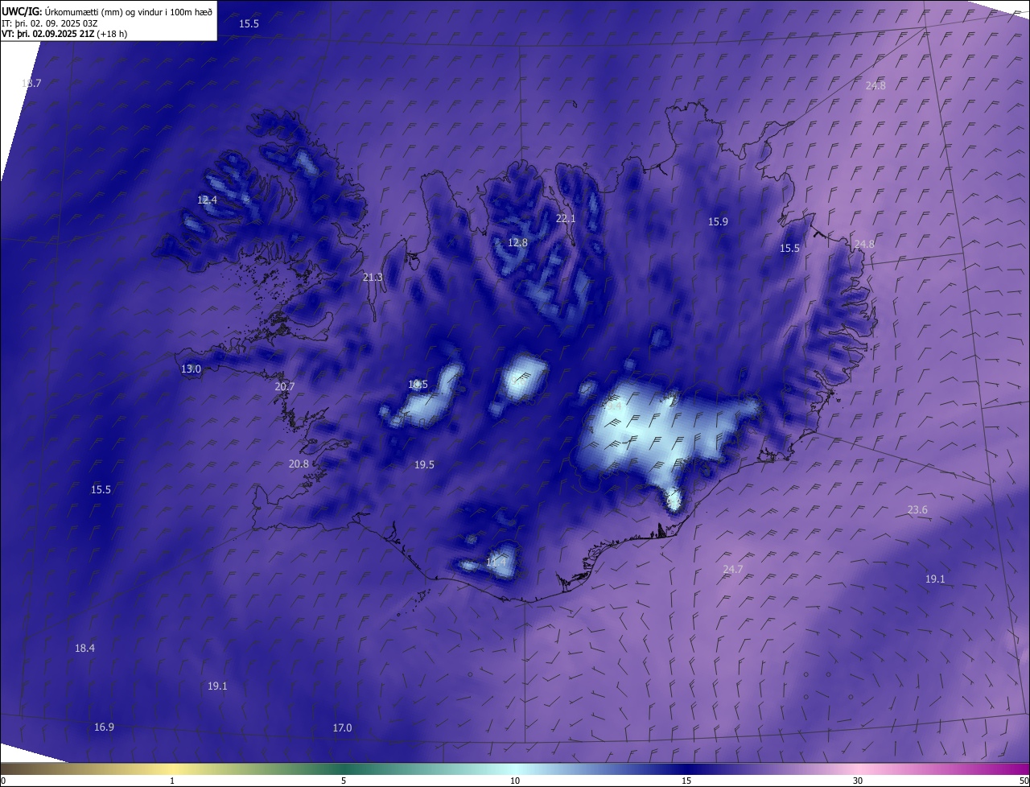The width and height of the screenshot is (1030, 787).
Task: Click the UWC/IG map title text
Action: (107, 11)
